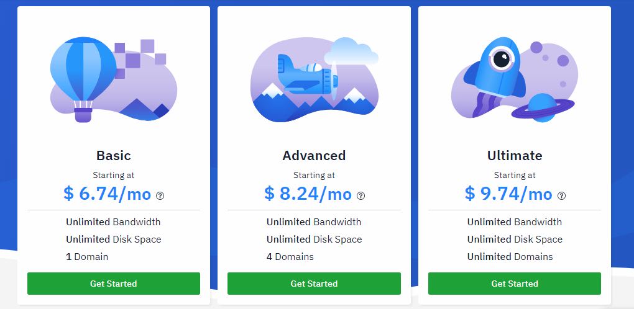634x309 pixels.
Task: Click the 1 Domain feature line
Action: click(88, 257)
